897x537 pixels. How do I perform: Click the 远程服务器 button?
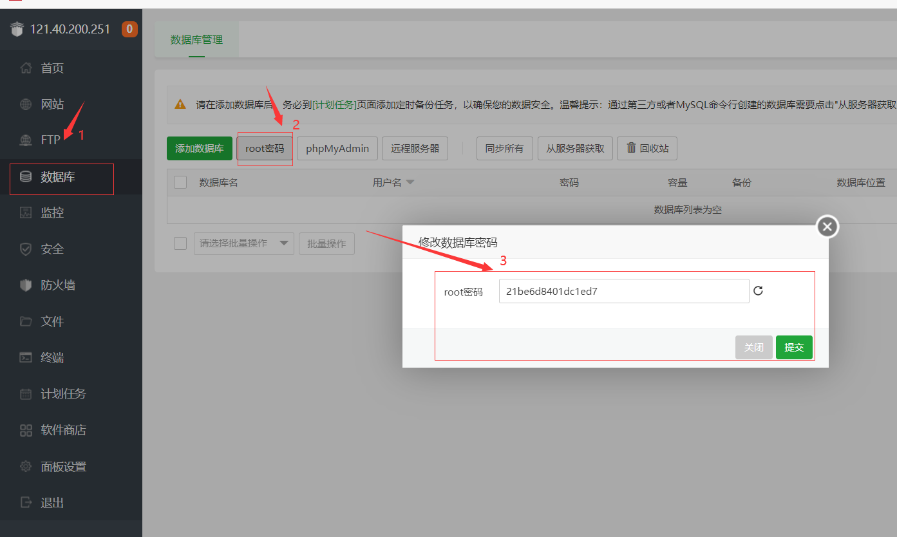click(415, 148)
